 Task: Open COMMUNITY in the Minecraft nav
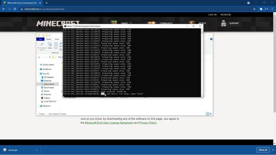pyautogui.click(x=166, y=23)
